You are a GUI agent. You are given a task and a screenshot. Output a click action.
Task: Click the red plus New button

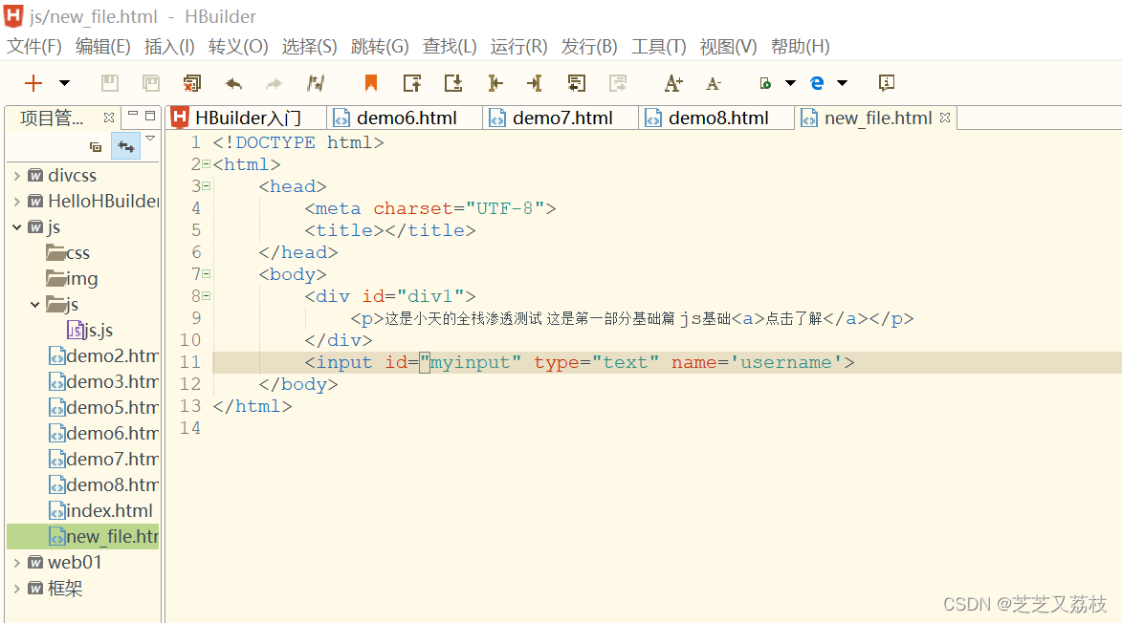coord(33,83)
